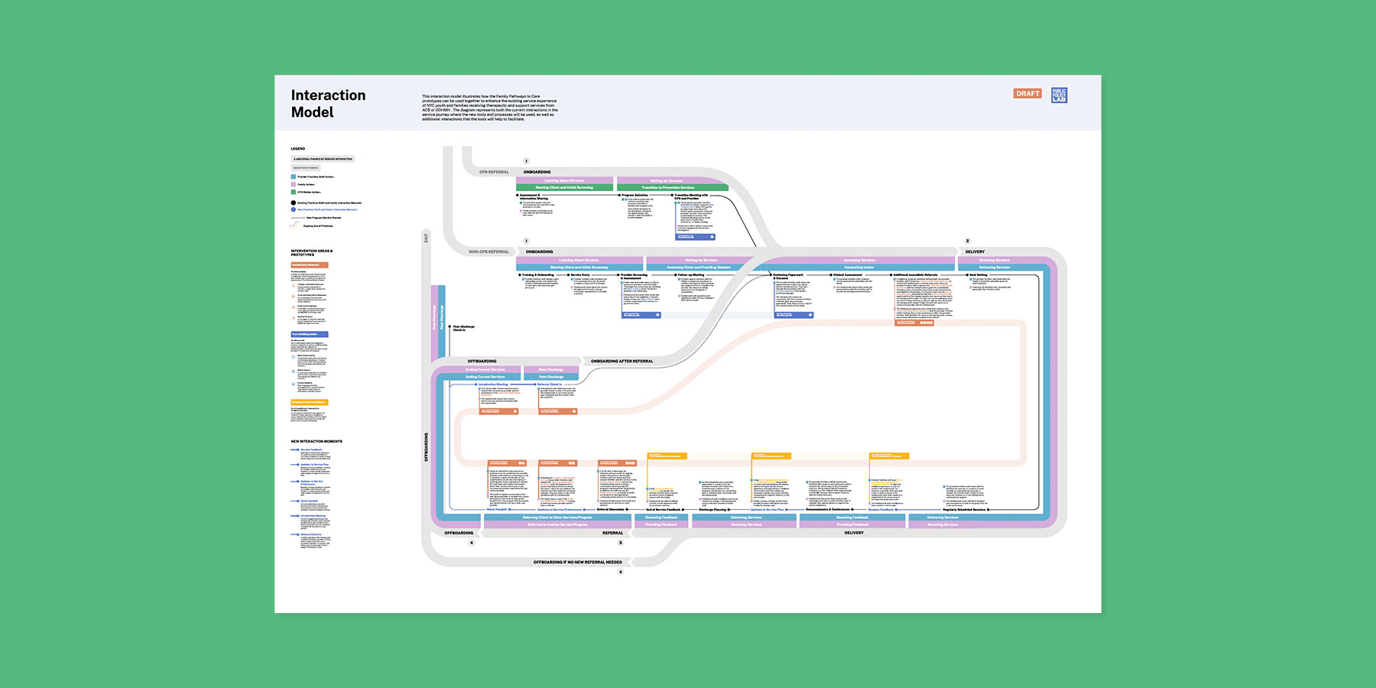Screen dimensions: 1376x688
Task: Click the blue 'Referral Check In' moment in the diagram
Action: point(550,385)
